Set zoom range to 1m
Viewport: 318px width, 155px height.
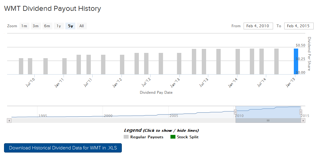[x=24, y=26]
